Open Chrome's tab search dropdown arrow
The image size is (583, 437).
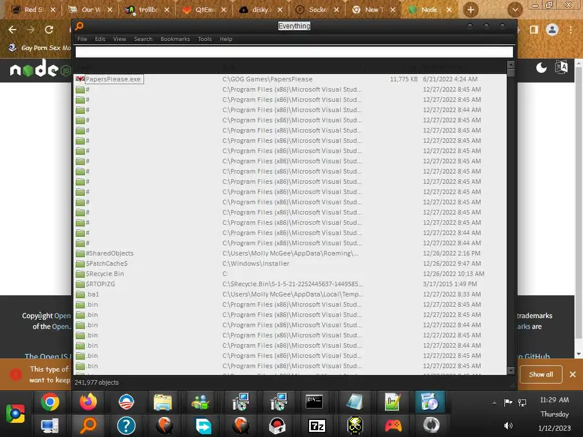[515, 10]
